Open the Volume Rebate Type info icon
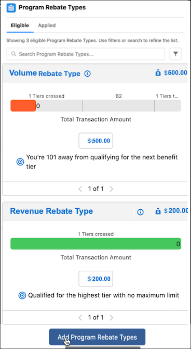This screenshot has width=191, height=349. point(87,74)
